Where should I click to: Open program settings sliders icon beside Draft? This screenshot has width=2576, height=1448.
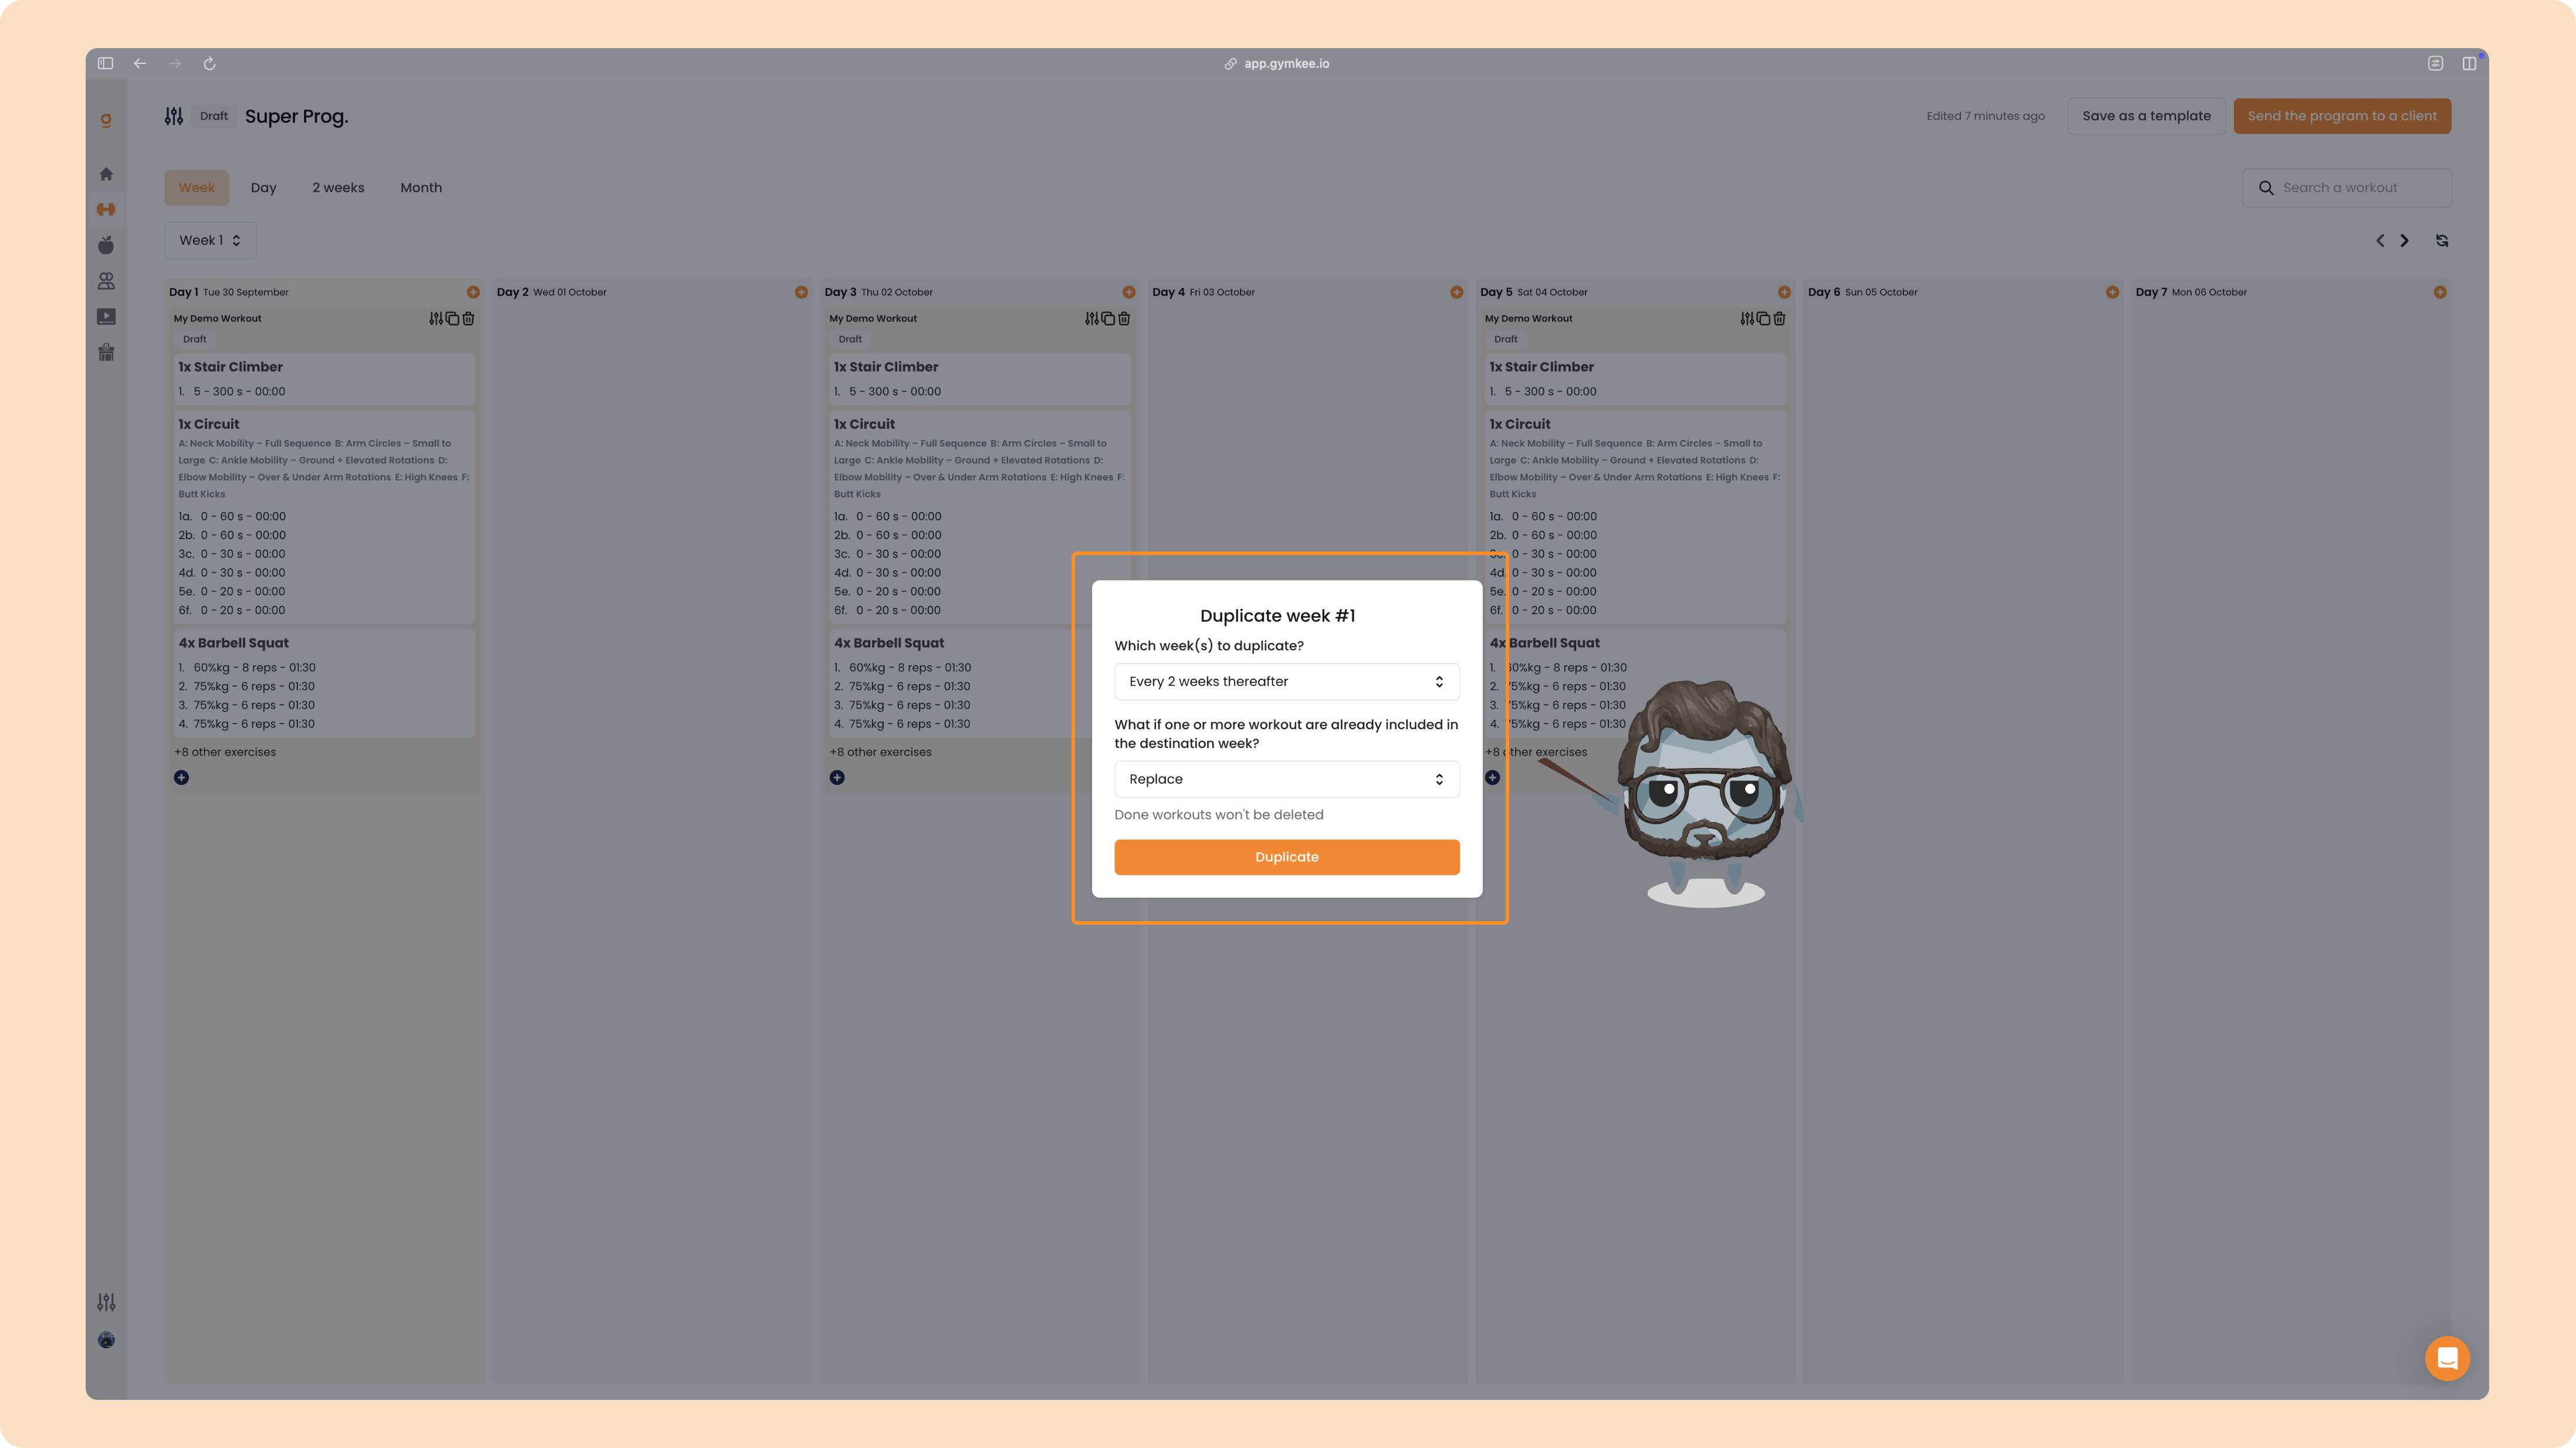174,116
